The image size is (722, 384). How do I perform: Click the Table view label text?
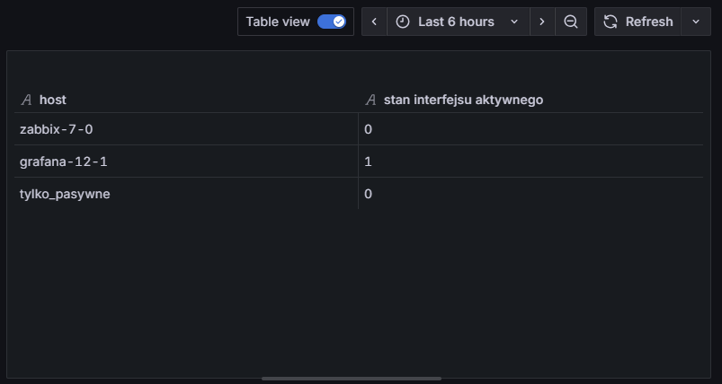[278, 22]
